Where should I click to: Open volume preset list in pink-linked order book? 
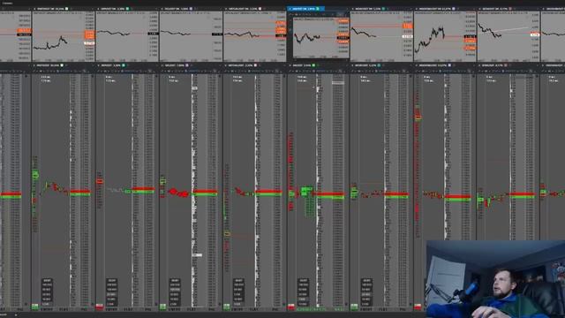[238, 292]
